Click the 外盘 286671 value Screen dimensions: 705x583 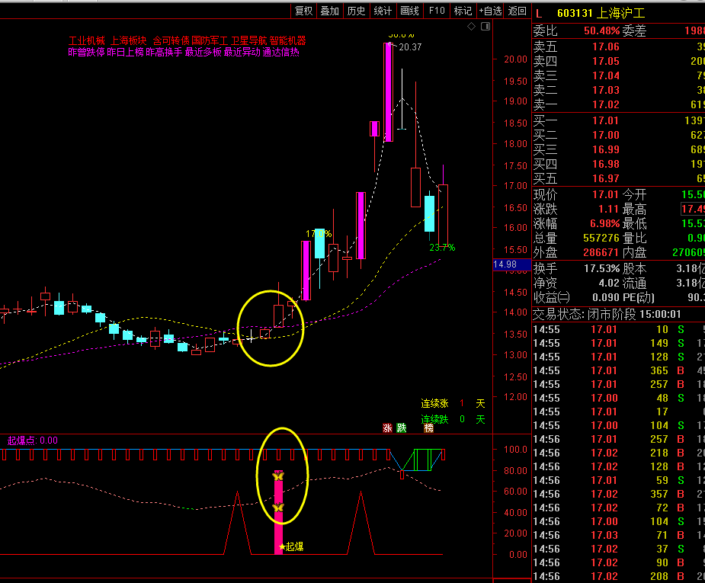click(601, 252)
